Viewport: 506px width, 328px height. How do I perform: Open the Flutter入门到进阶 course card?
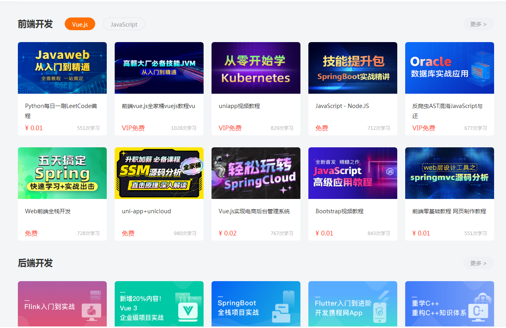tap(353, 304)
